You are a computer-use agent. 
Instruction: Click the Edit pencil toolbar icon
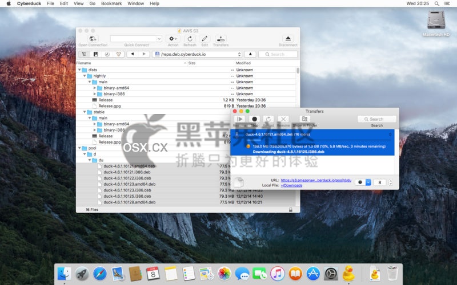tap(205, 39)
